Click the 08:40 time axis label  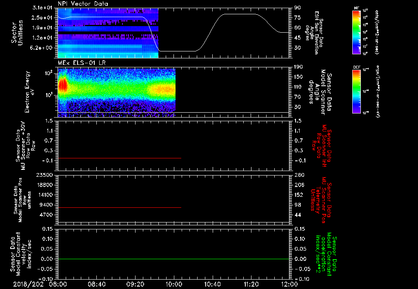97,284
